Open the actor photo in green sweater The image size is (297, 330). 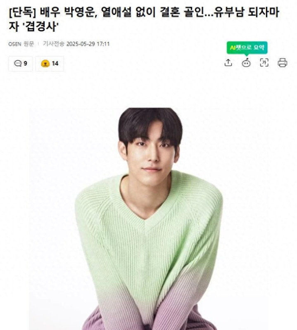pos(148,218)
